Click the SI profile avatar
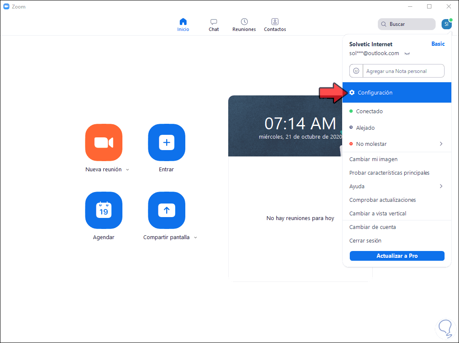 tap(446, 24)
